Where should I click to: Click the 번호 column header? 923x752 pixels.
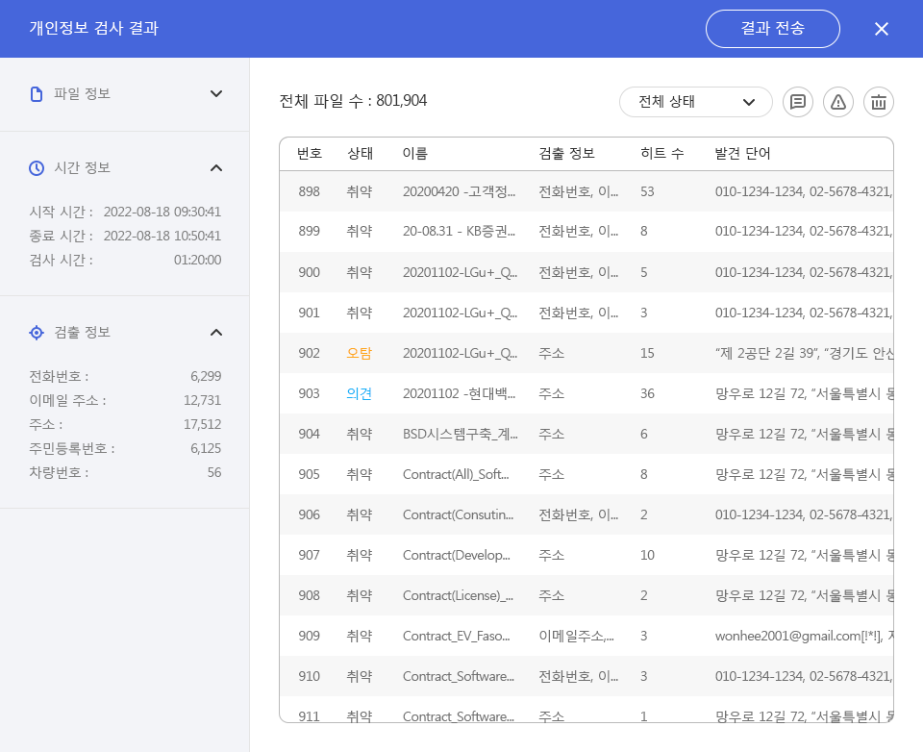click(310, 154)
